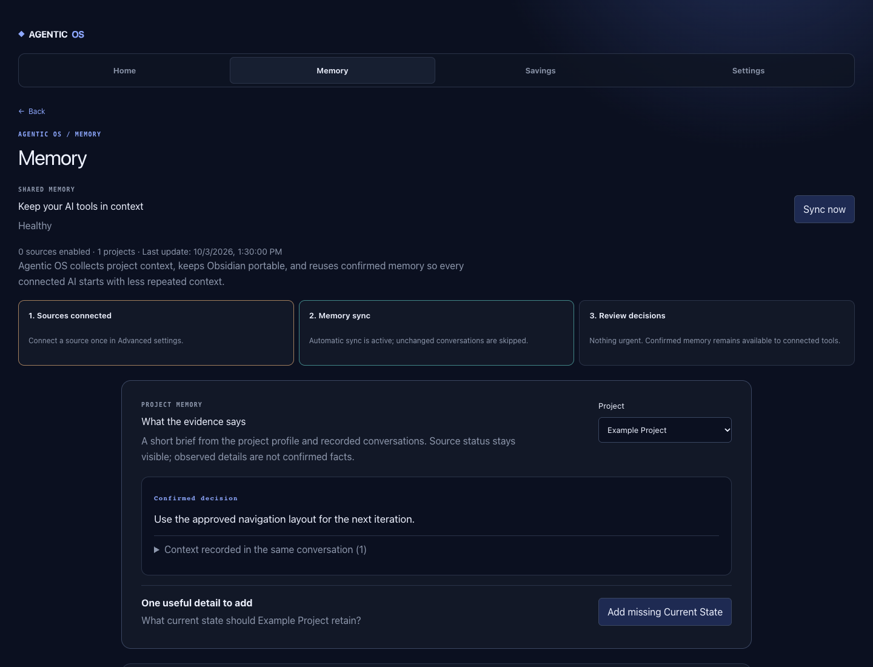Click the 'Keep your AI tools in context' text
The height and width of the screenshot is (667, 873).
tap(81, 206)
